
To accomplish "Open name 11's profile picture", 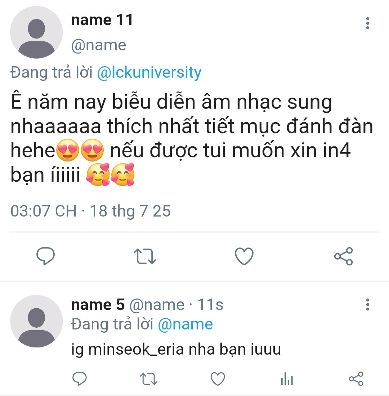I will (x=36, y=32).
